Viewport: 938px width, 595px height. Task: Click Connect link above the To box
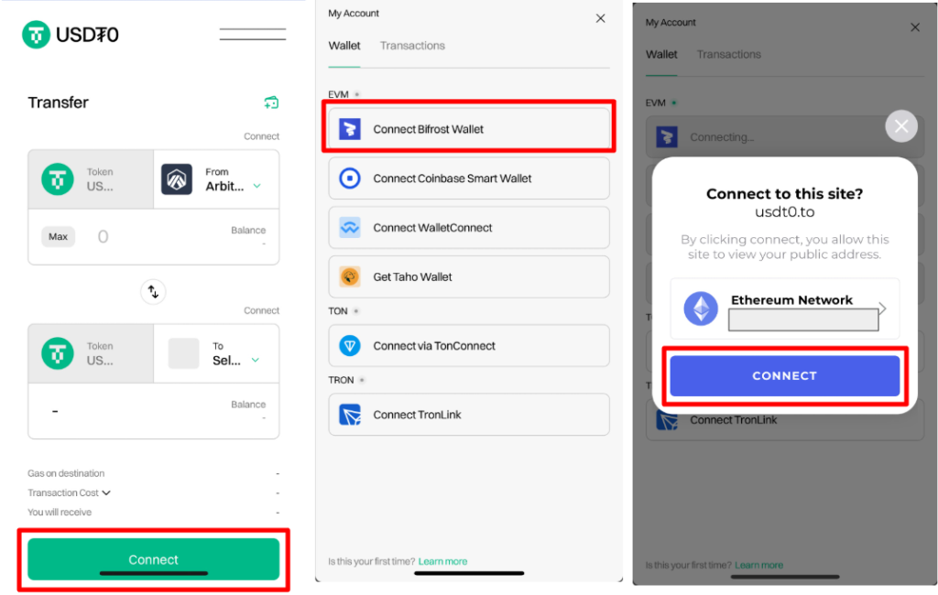click(x=261, y=310)
